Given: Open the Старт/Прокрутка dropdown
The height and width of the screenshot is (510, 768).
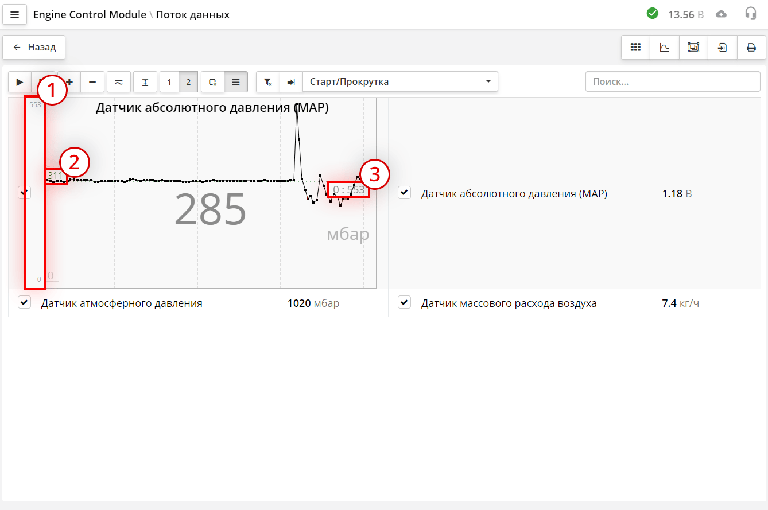Looking at the screenshot, I should (x=400, y=82).
